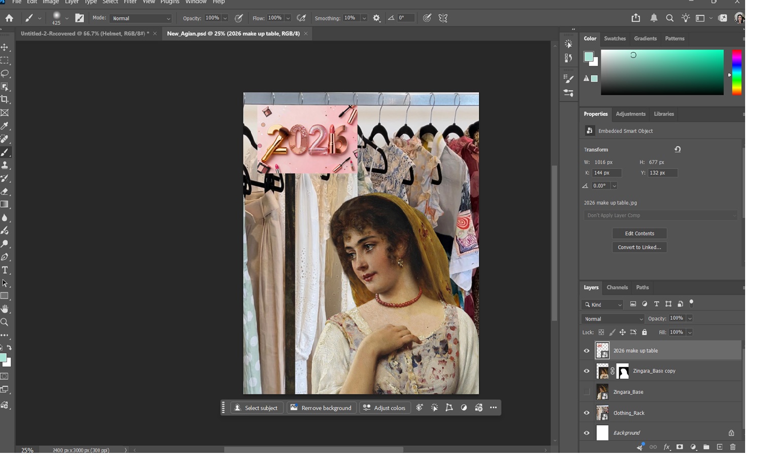The width and height of the screenshot is (770, 459).
Task: Open the Filter menu
Action: (x=130, y=2)
